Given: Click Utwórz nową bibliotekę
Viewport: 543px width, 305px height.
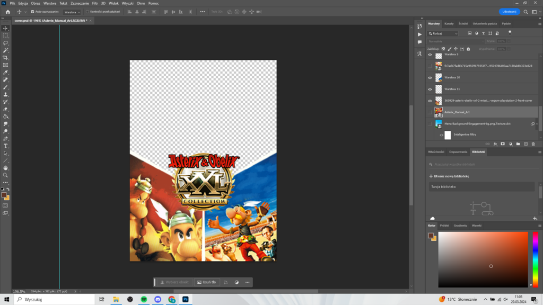Looking at the screenshot, I should point(449,176).
